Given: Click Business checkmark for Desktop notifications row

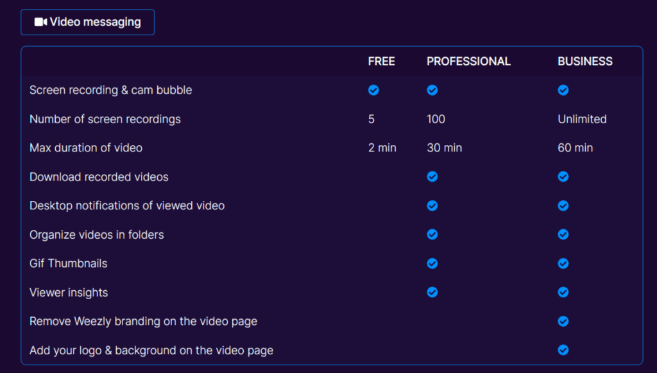Looking at the screenshot, I should [x=563, y=205].
